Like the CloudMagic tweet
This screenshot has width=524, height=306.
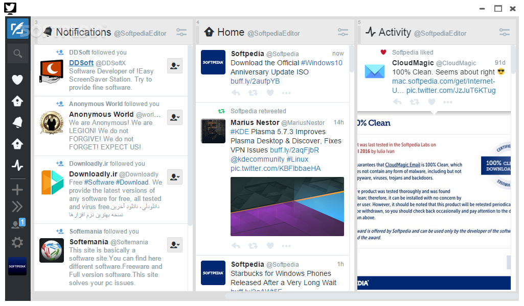432,102
